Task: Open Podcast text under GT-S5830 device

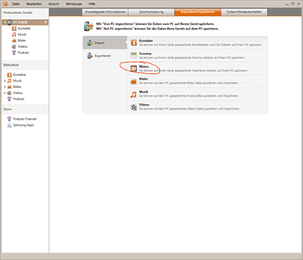Action: [x=24, y=52]
